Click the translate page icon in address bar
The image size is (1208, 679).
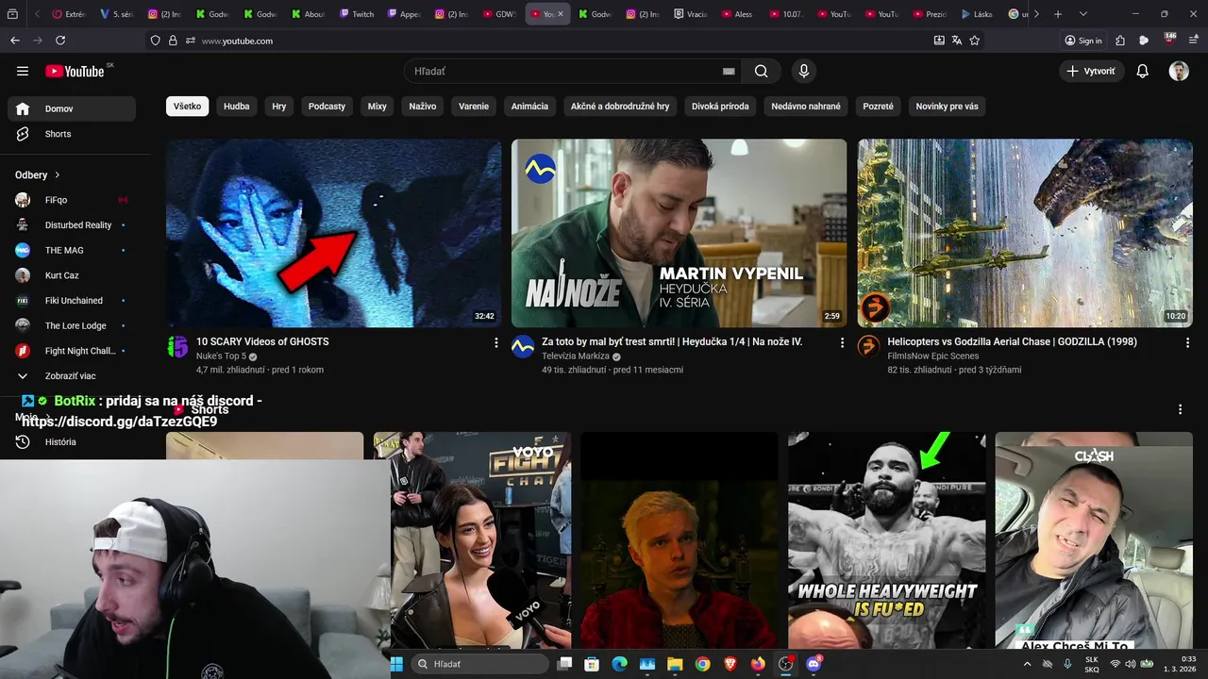(x=957, y=41)
